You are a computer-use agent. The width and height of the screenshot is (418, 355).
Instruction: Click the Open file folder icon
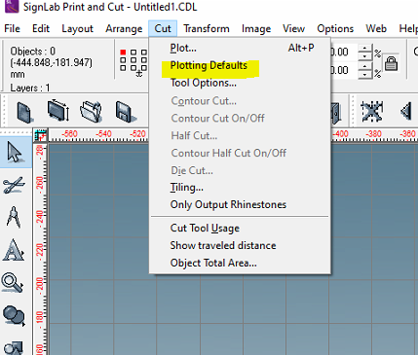pyautogui.click(x=91, y=112)
